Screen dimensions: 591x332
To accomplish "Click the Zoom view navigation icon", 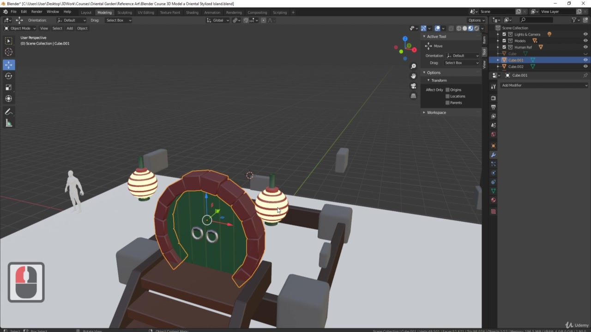I will click(413, 66).
